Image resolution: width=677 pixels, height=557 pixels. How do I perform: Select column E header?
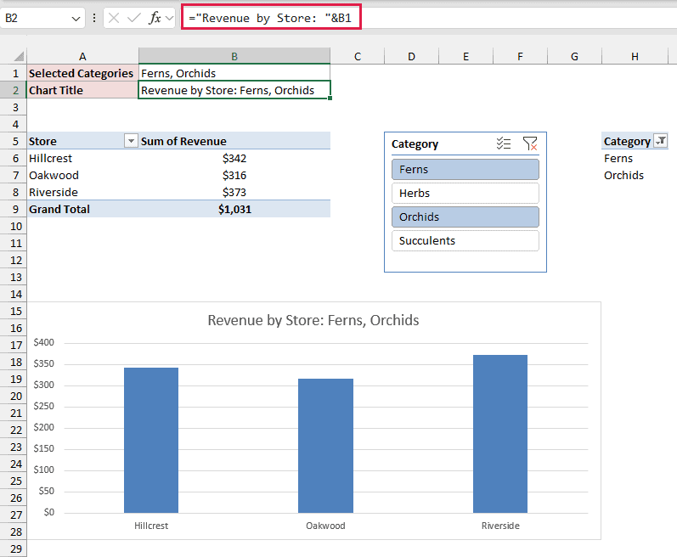coord(465,56)
